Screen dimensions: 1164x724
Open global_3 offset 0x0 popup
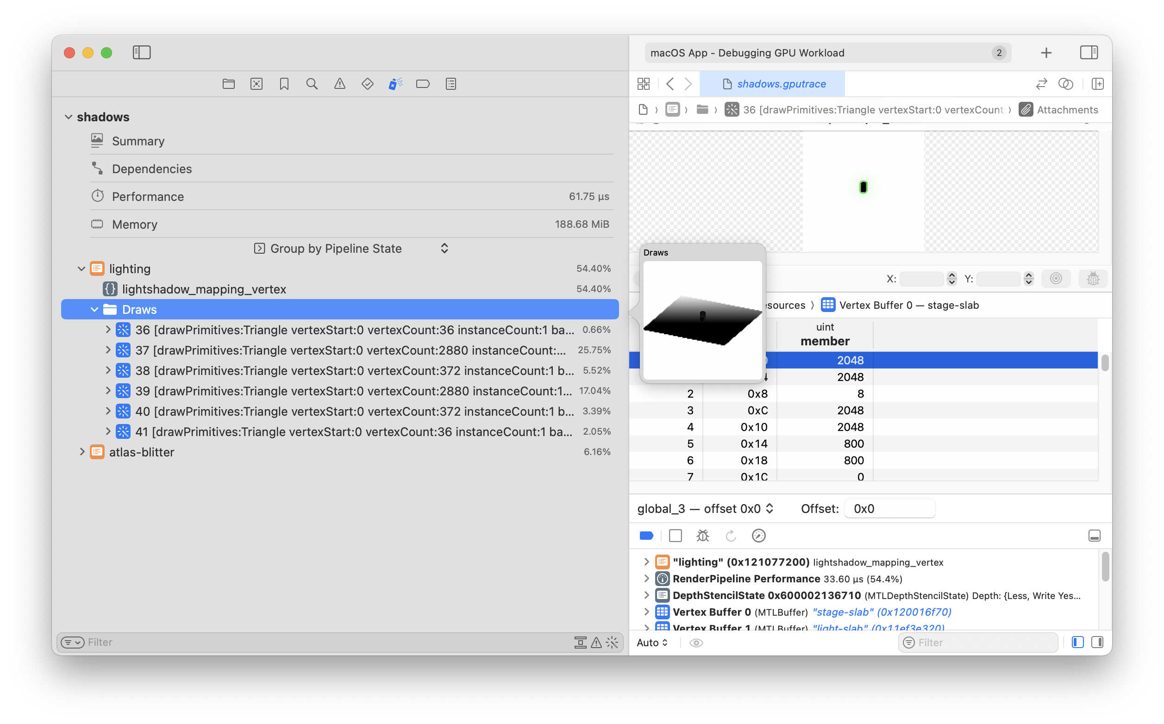point(706,509)
